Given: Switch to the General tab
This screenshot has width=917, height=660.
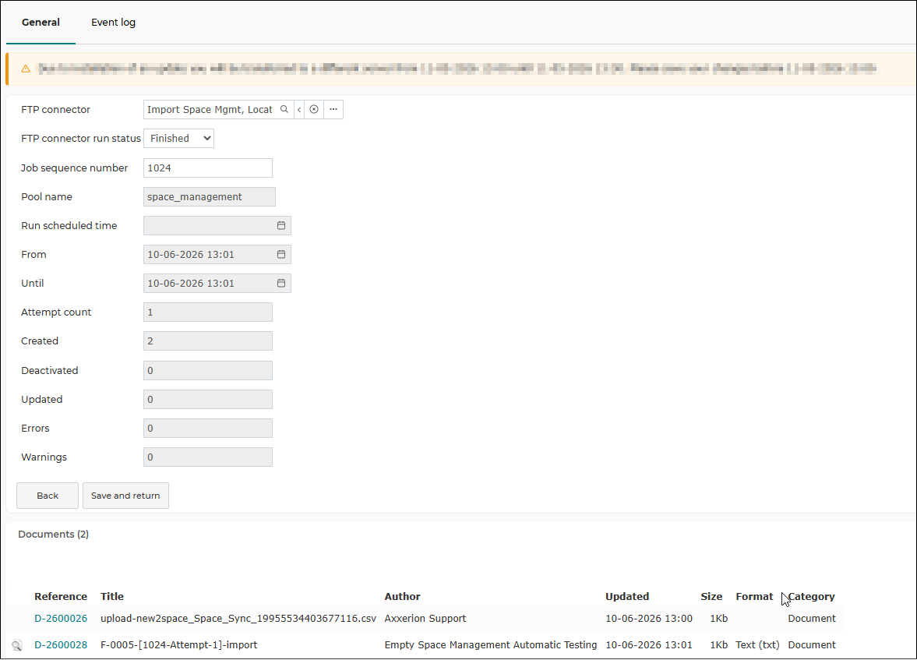Looking at the screenshot, I should point(41,23).
